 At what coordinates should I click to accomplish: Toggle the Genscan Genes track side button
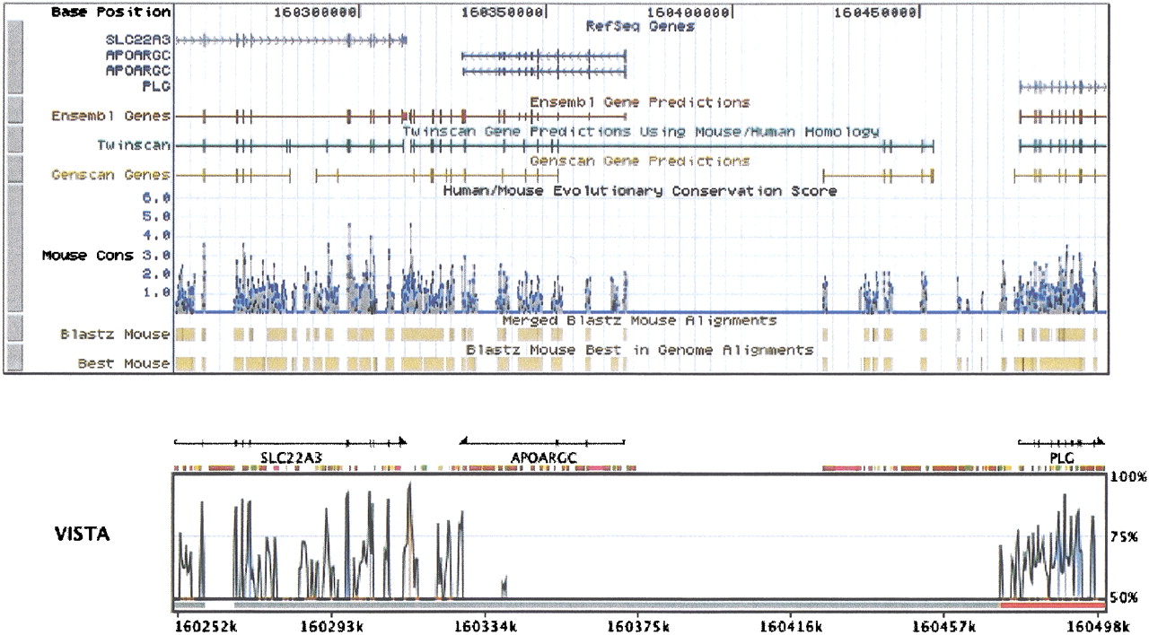coord(14,174)
